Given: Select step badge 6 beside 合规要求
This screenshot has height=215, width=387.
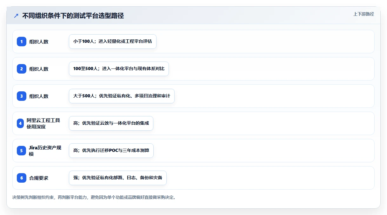Looking at the screenshot, I should pos(22,178).
